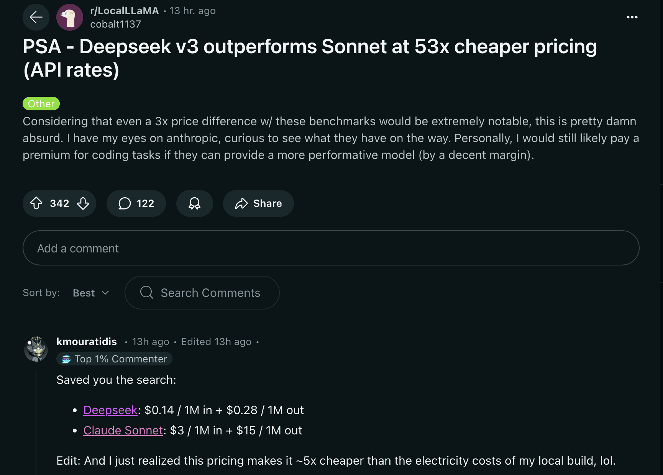Screen dimensions: 663x475
Task: Give an award to this post
Action: click(x=194, y=203)
